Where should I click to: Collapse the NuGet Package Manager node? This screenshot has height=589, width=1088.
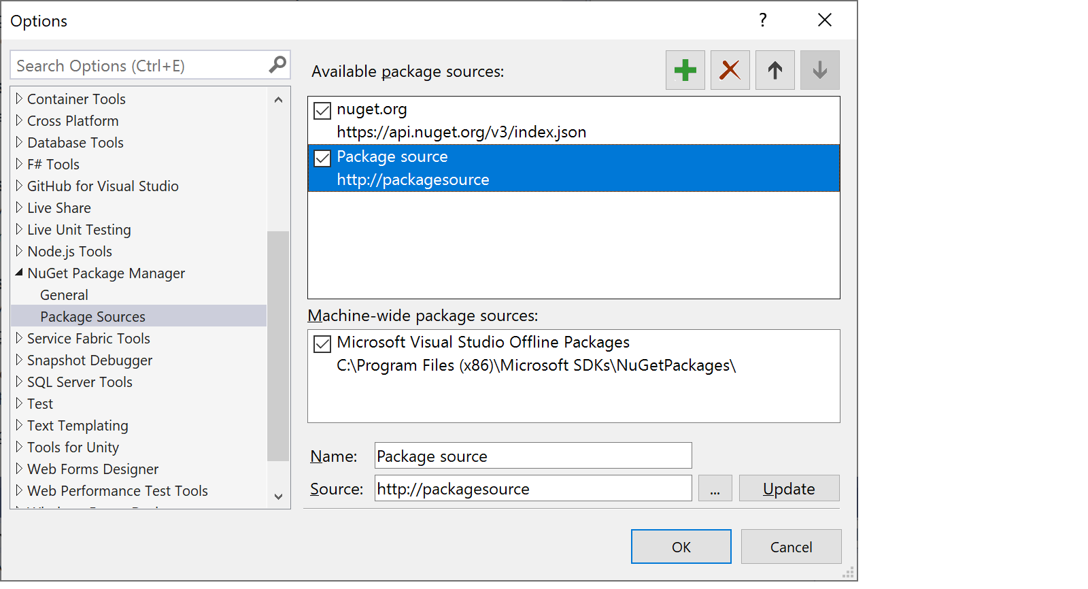coord(19,273)
